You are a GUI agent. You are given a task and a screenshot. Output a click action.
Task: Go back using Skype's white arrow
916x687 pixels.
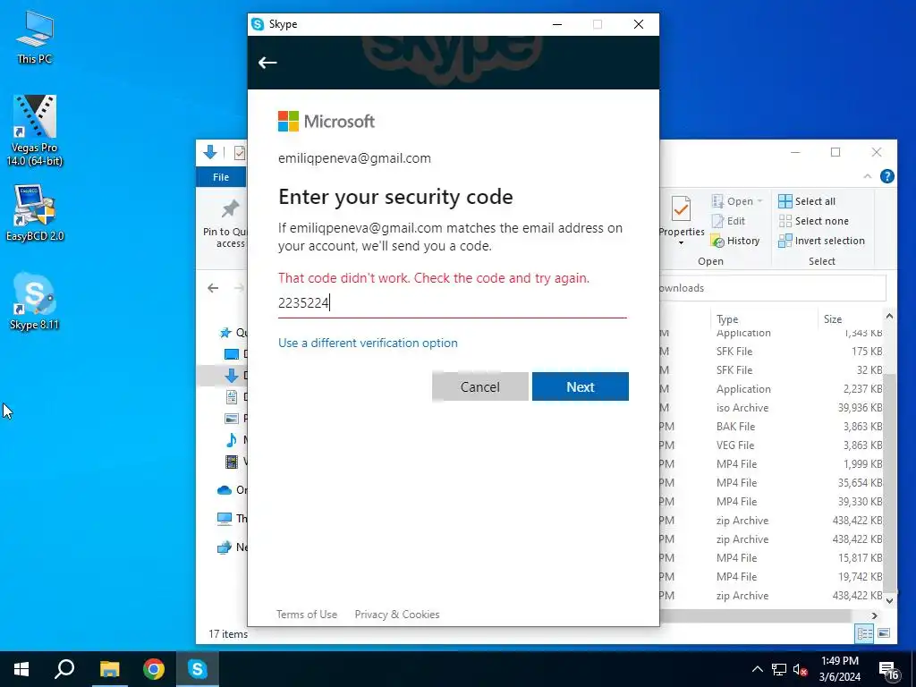267,63
